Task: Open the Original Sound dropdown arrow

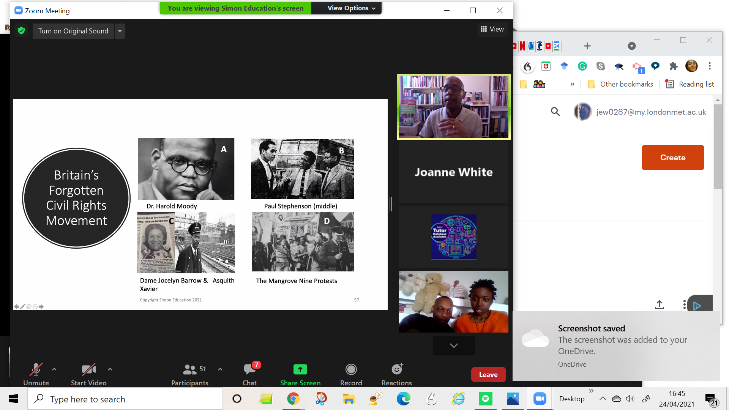Action: [120, 31]
